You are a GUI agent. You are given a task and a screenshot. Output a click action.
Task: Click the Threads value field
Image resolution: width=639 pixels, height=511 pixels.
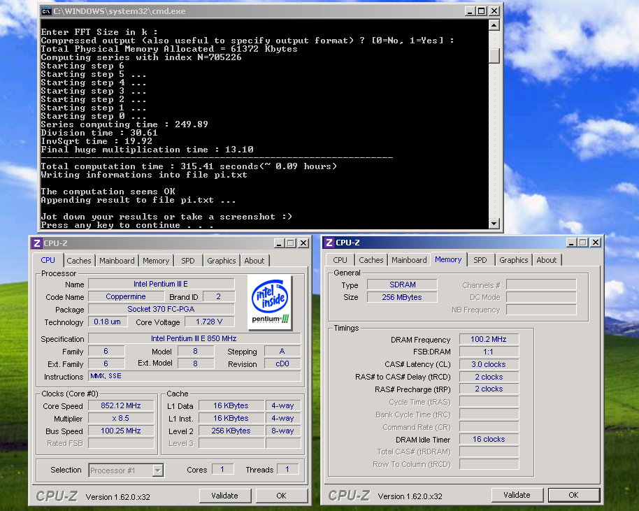287,470
